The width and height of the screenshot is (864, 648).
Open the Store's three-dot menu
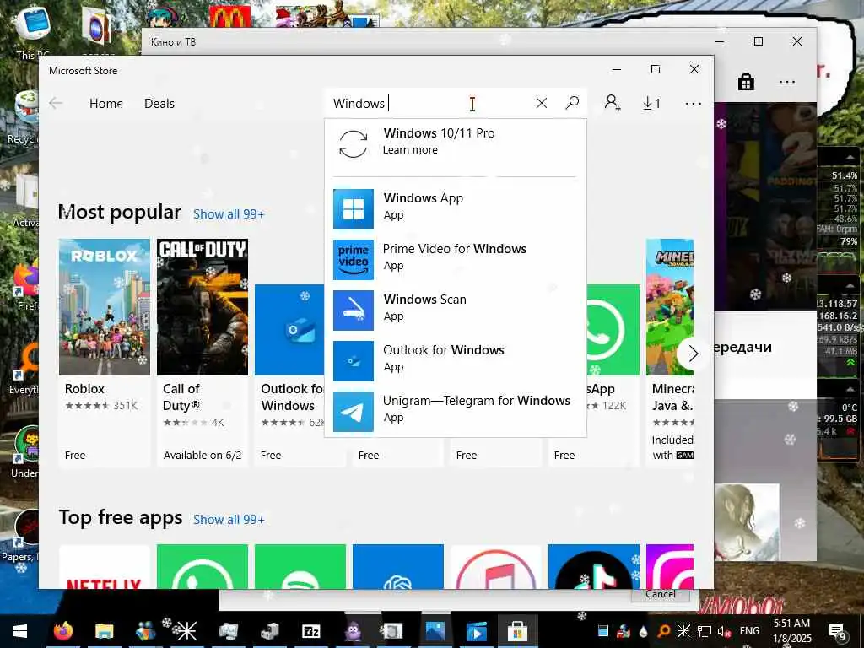(x=694, y=104)
